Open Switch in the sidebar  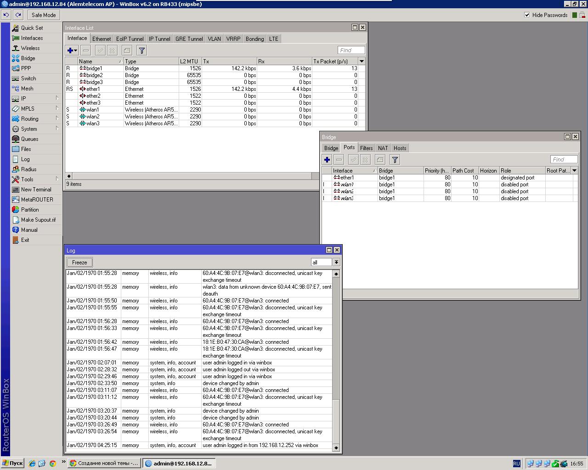[28, 78]
